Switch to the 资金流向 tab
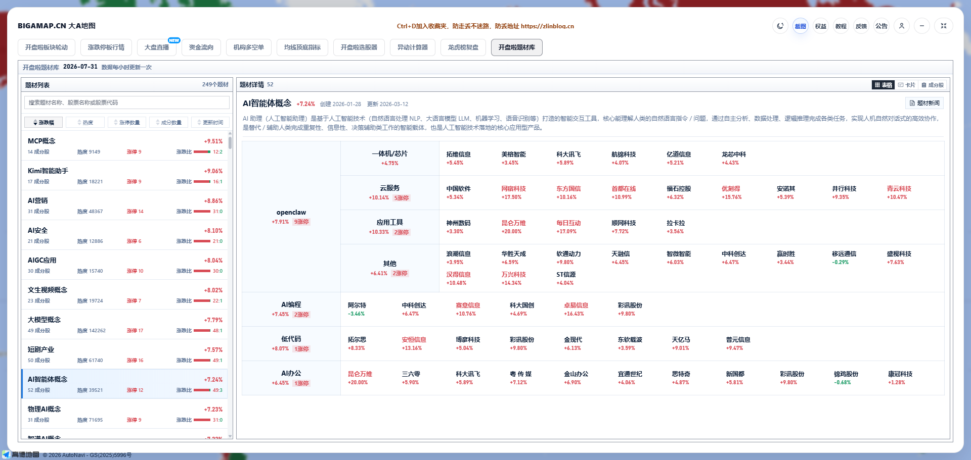This screenshot has width=971, height=460. [x=201, y=47]
